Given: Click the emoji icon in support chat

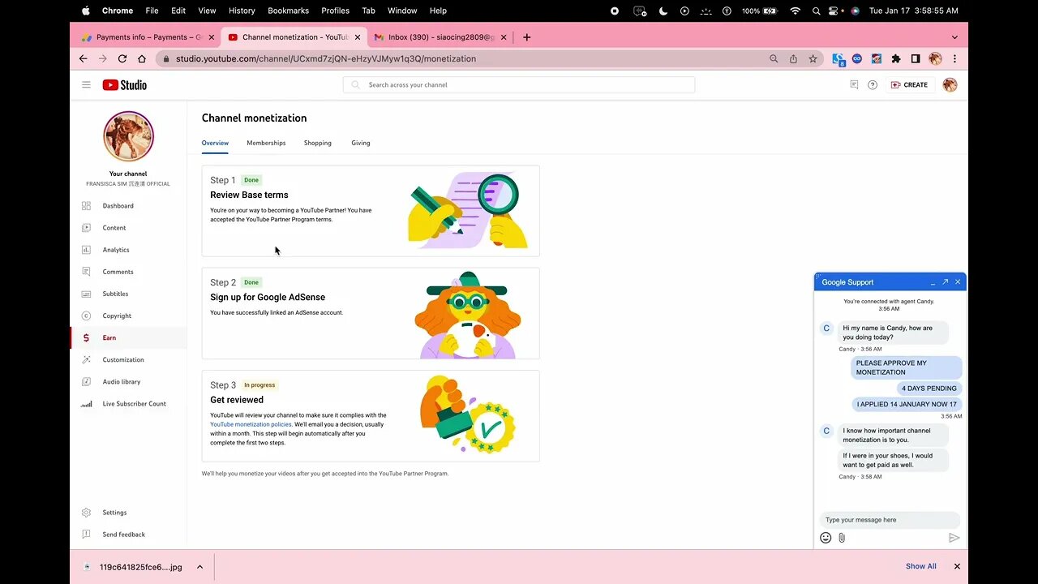Looking at the screenshot, I should [x=826, y=538].
